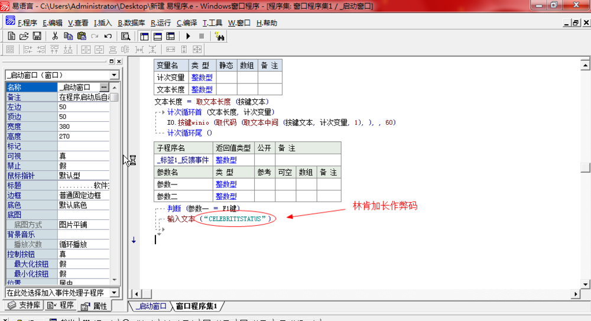This screenshot has height=321, width=591.
Task: Click the same height icon
Action: click(184, 50)
